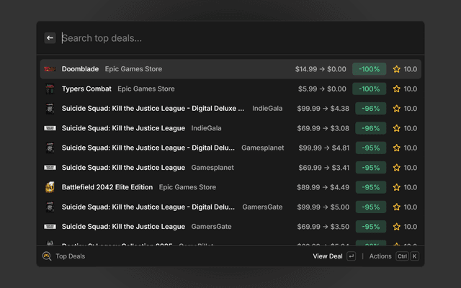The image size is (461, 288).
Task: Click the Battlefield 2042 Elite Edition thumbnail
Action: (x=50, y=187)
